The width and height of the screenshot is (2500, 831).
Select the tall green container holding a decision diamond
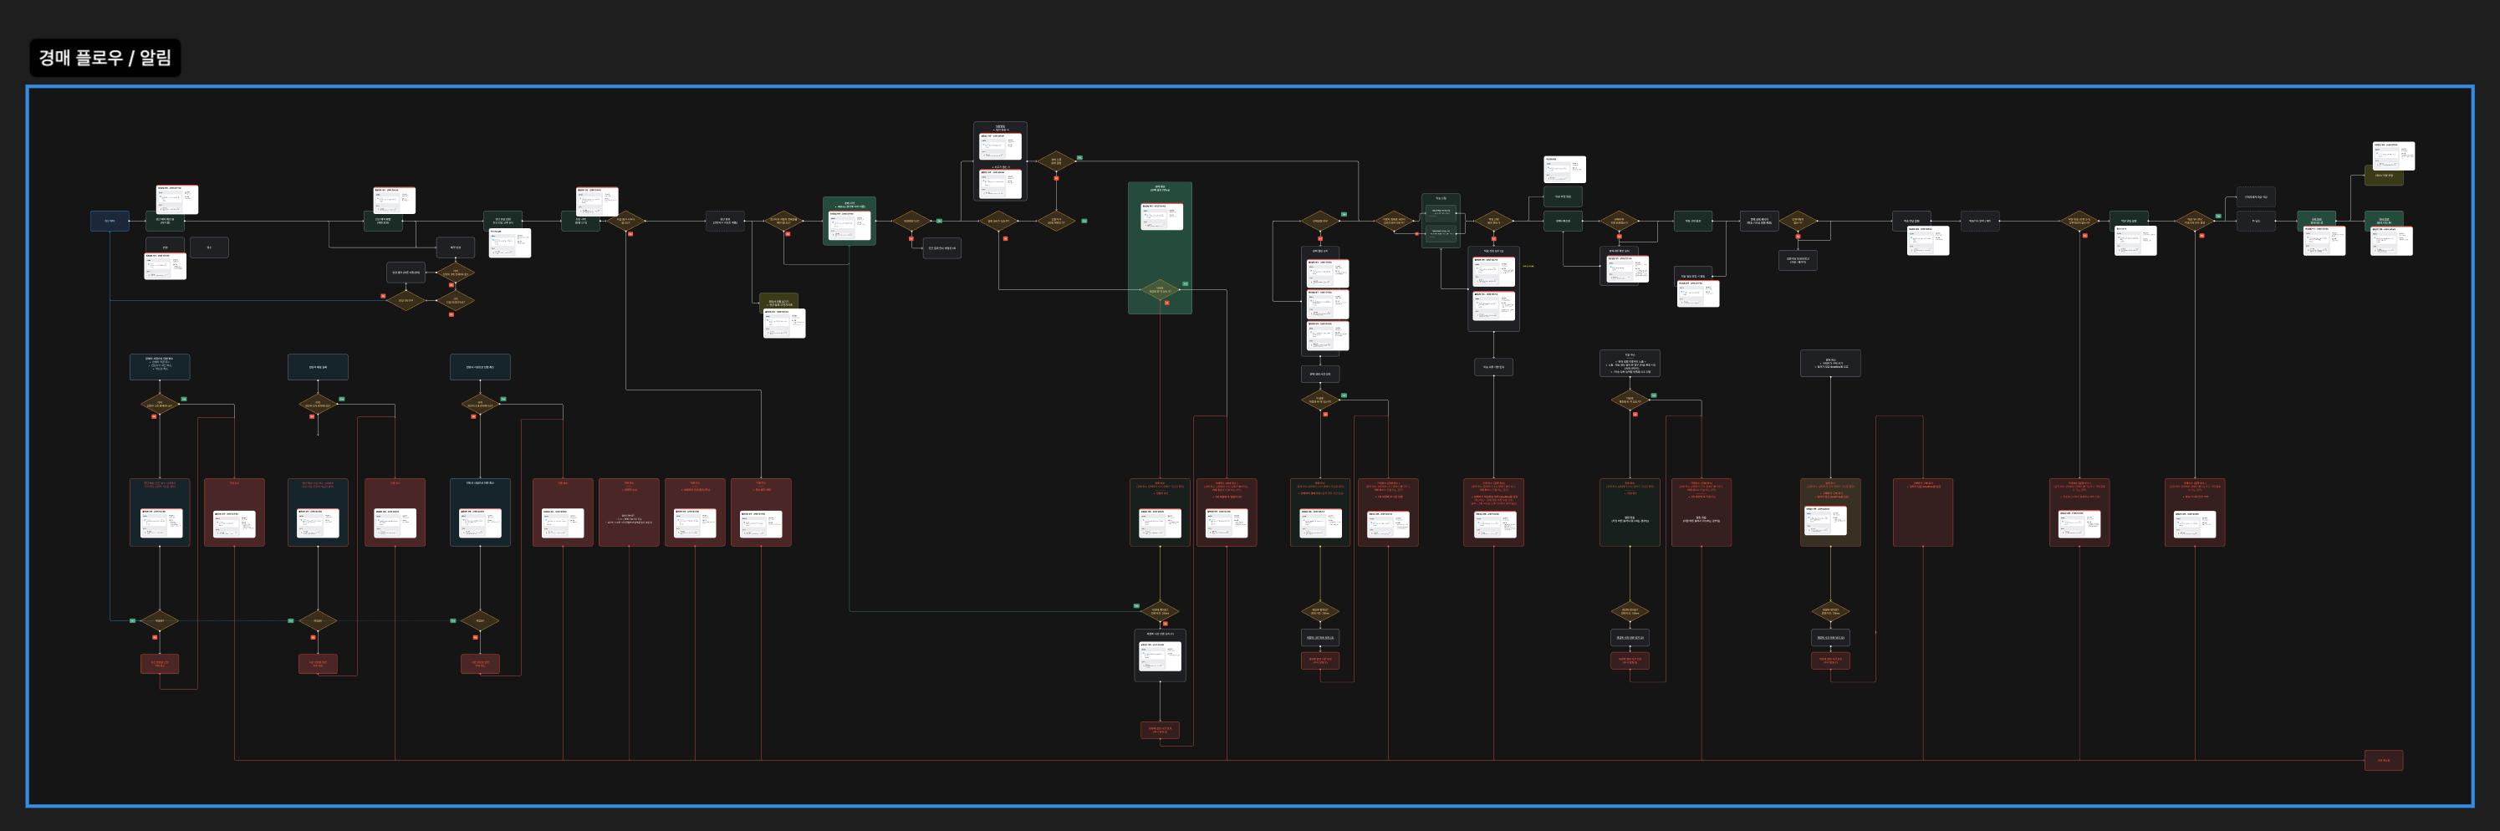click(1160, 247)
